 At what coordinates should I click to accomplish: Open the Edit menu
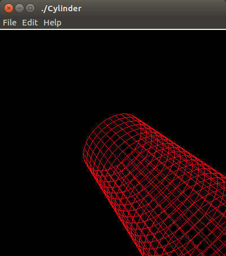pos(30,23)
